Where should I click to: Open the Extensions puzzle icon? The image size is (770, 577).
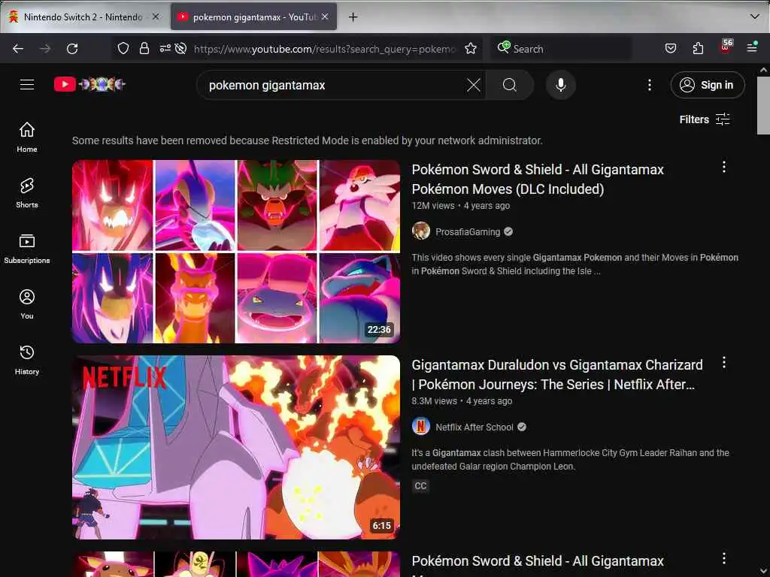click(698, 48)
